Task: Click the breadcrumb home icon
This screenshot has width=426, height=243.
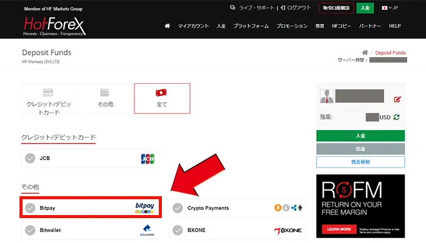Action: click(x=365, y=52)
